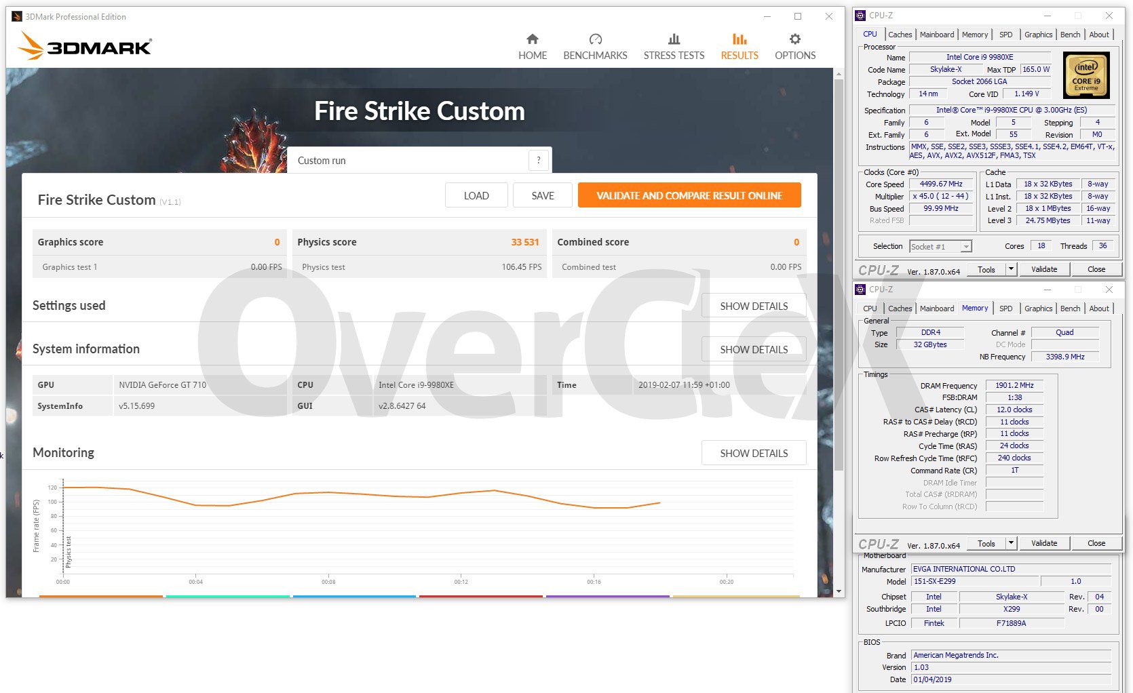The height and width of the screenshot is (693, 1133).
Task: Click the Physics score value 33 531
Action: click(525, 242)
